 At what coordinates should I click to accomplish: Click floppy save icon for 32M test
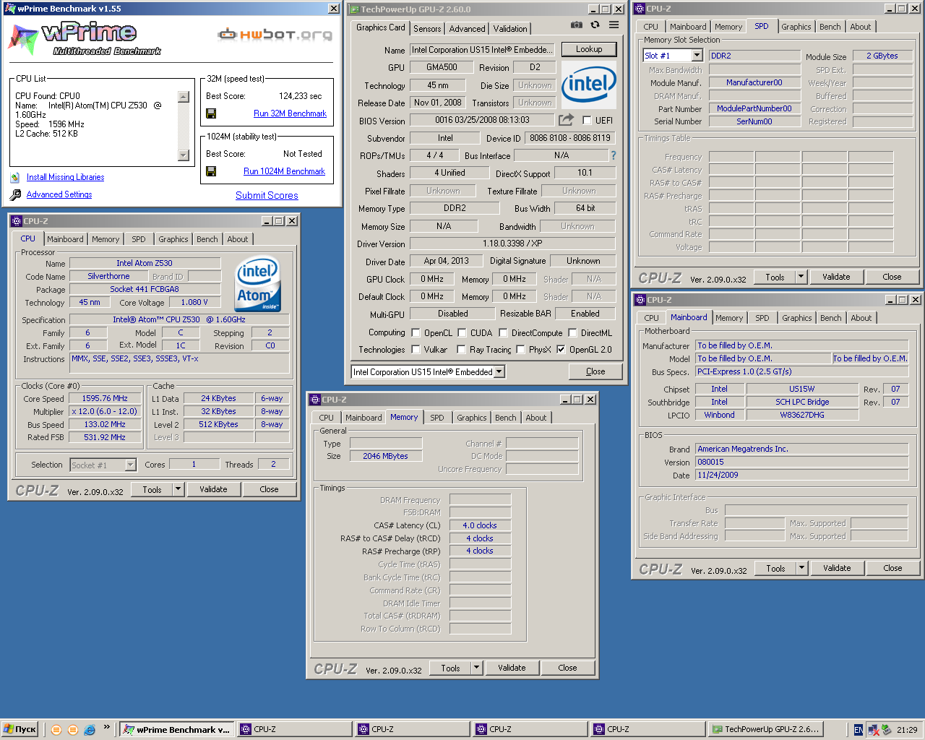tap(211, 113)
